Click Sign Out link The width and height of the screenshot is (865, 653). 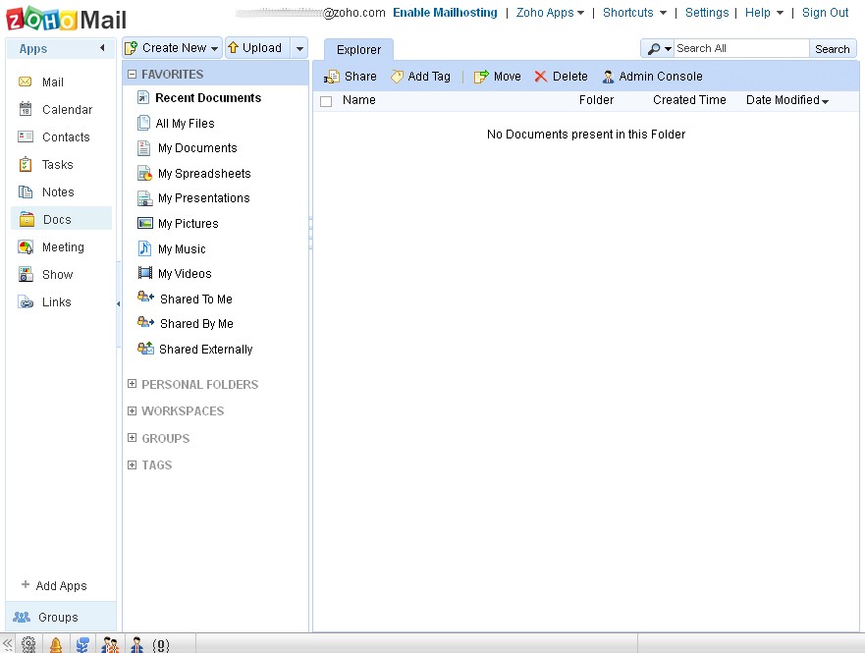click(x=825, y=13)
